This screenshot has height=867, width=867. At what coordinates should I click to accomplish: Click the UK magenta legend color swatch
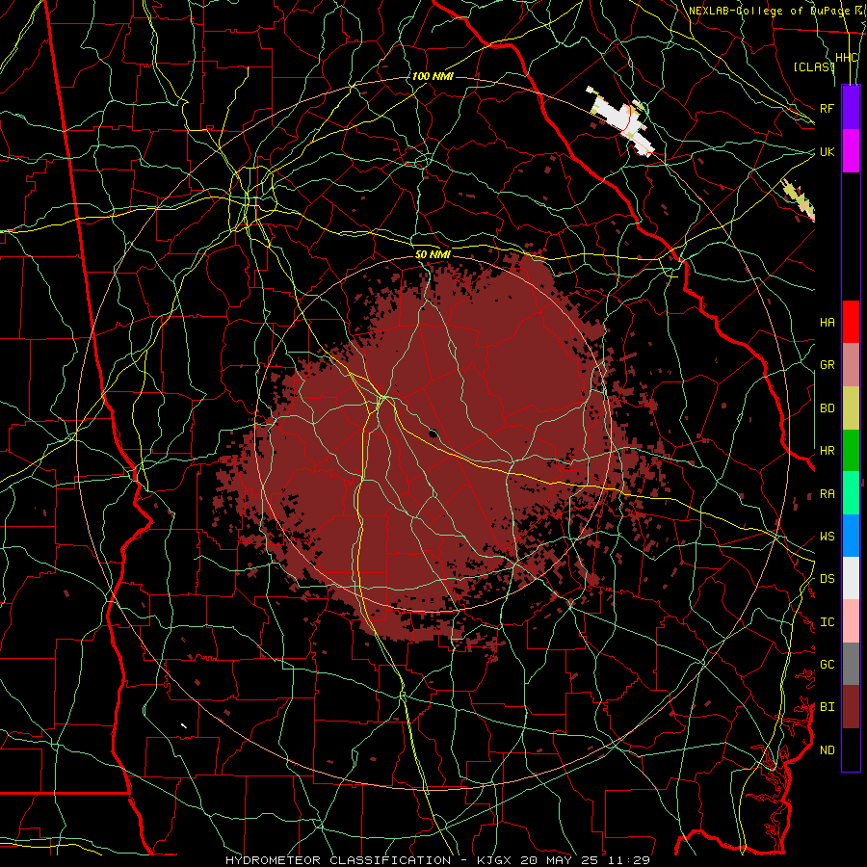coord(851,151)
